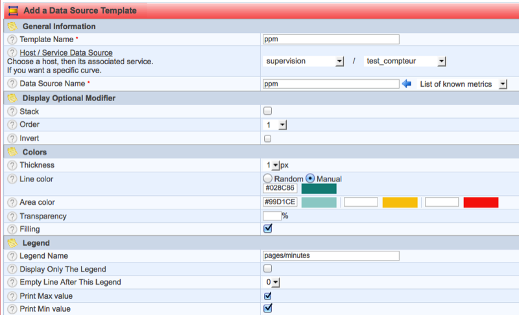This screenshot has width=519, height=315.
Task: Click the help icon beside Legend Name
Action: [x=12, y=256]
